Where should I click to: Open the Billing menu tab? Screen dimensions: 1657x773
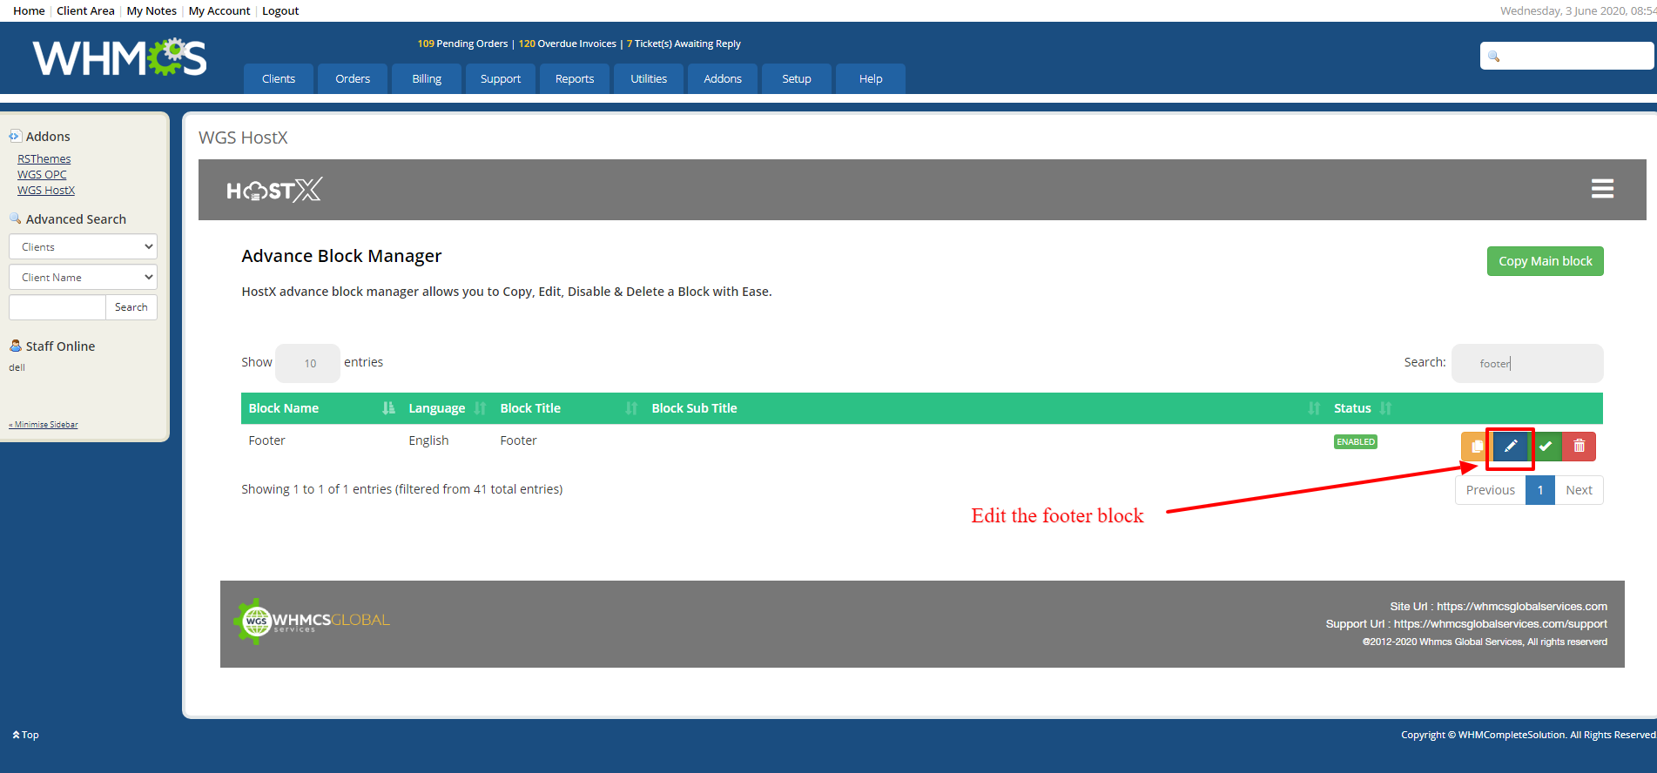(x=427, y=79)
